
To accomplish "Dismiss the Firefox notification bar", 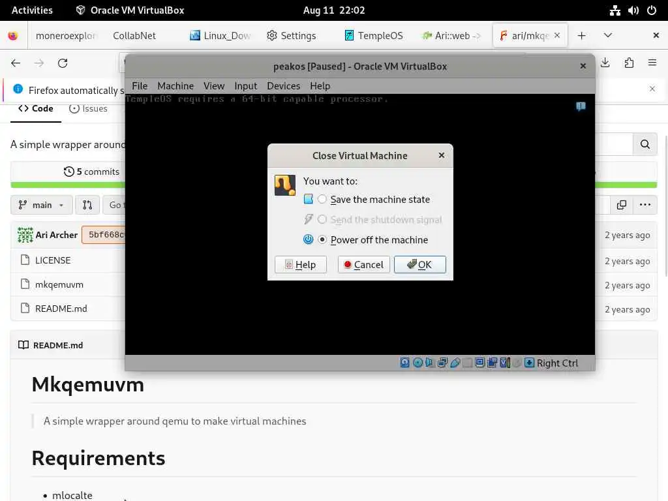I will 652,89.
